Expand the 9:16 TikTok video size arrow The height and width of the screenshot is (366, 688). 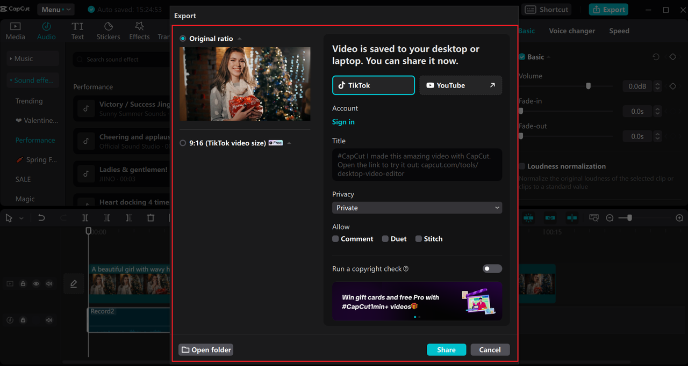coord(289,143)
